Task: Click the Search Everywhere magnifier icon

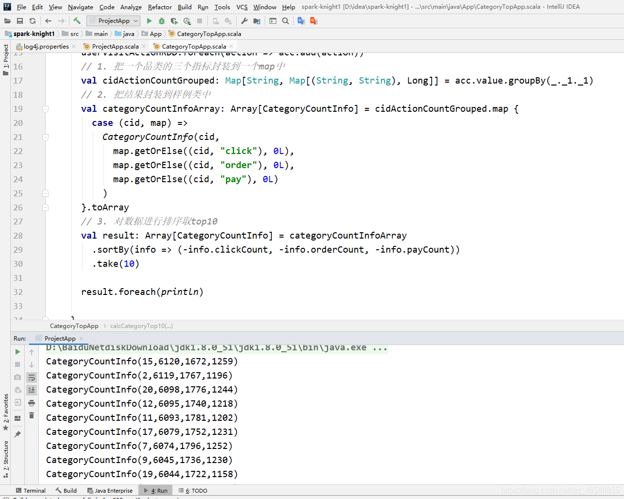Action: 286,21
